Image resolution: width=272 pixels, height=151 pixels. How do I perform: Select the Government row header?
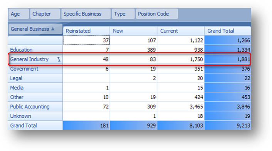pyautogui.click(x=35, y=69)
